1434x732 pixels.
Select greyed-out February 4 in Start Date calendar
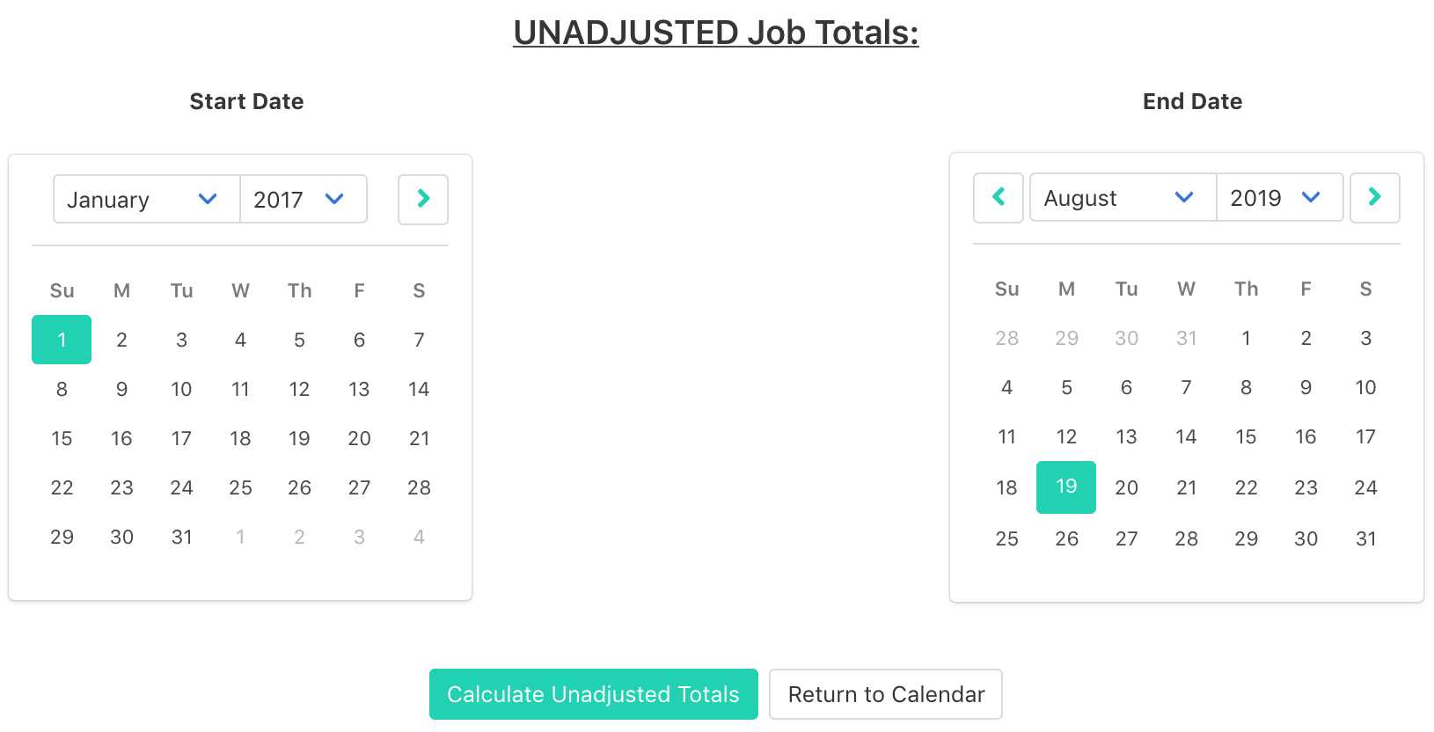[419, 537]
